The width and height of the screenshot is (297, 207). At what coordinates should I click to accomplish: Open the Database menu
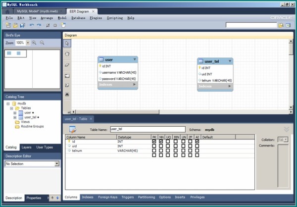pos(78,18)
